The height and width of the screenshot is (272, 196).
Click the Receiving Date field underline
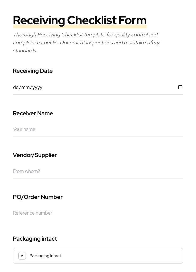pos(98,95)
